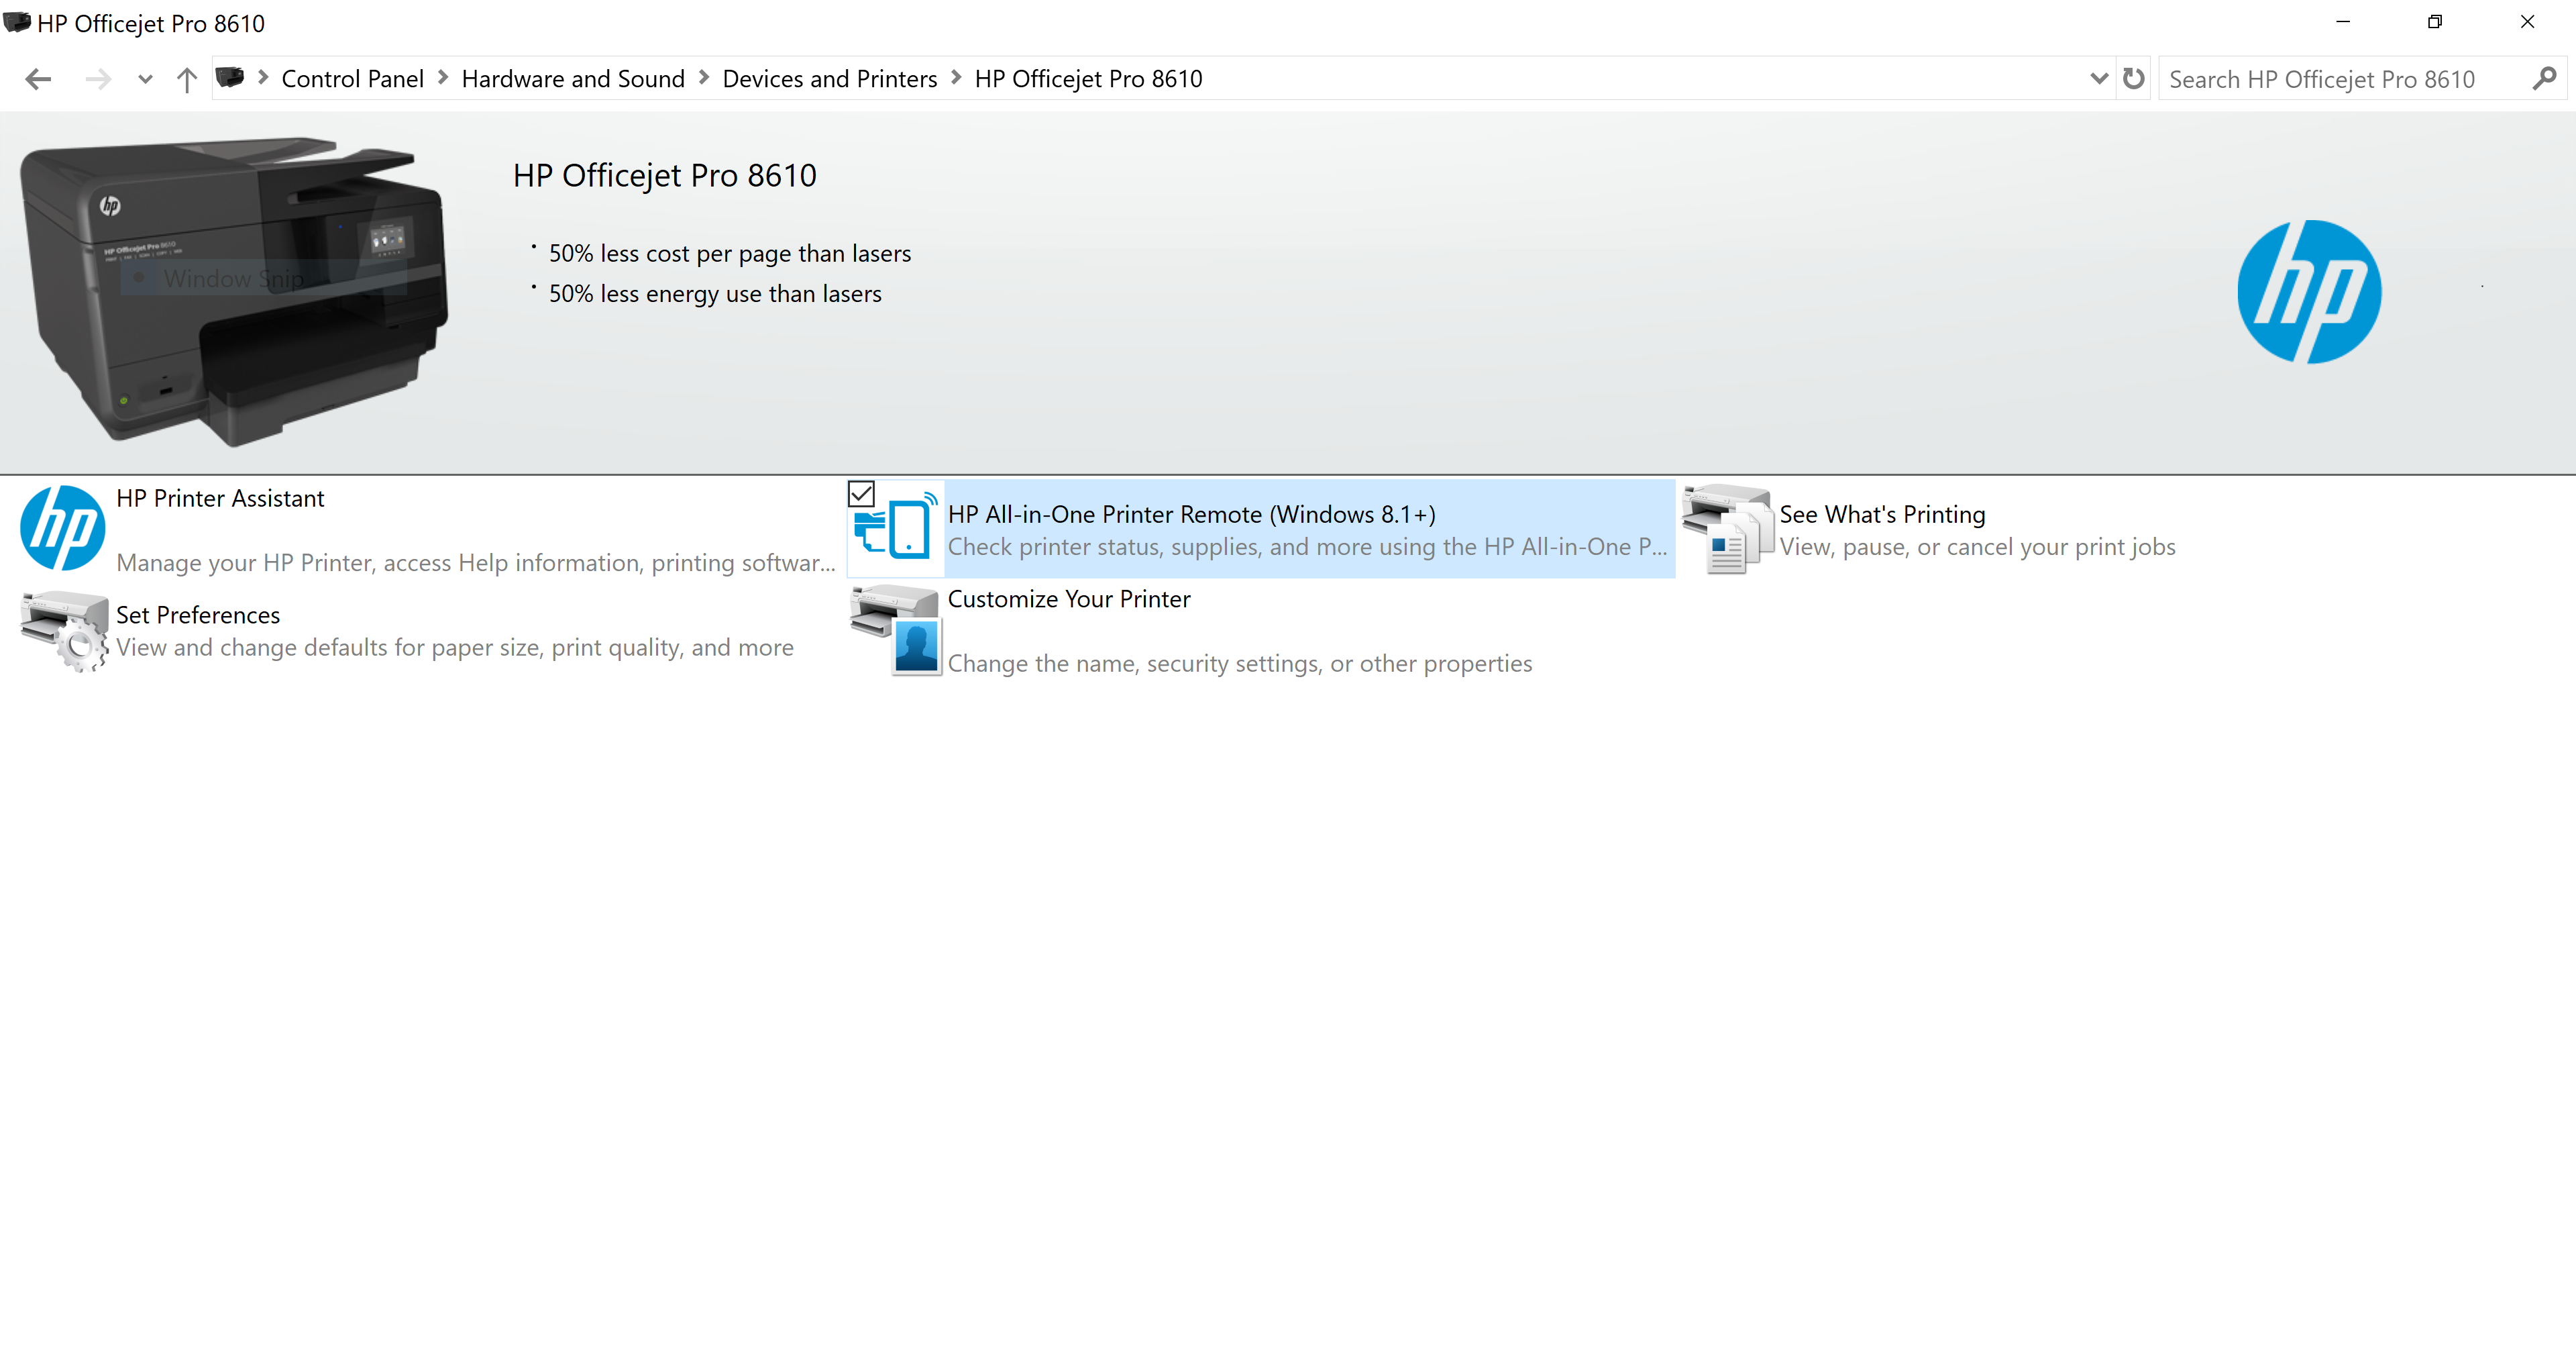2576x1369 pixels.
Task: Expand chevron after Control Panel breadcrumb
Action: click(443, 78)
